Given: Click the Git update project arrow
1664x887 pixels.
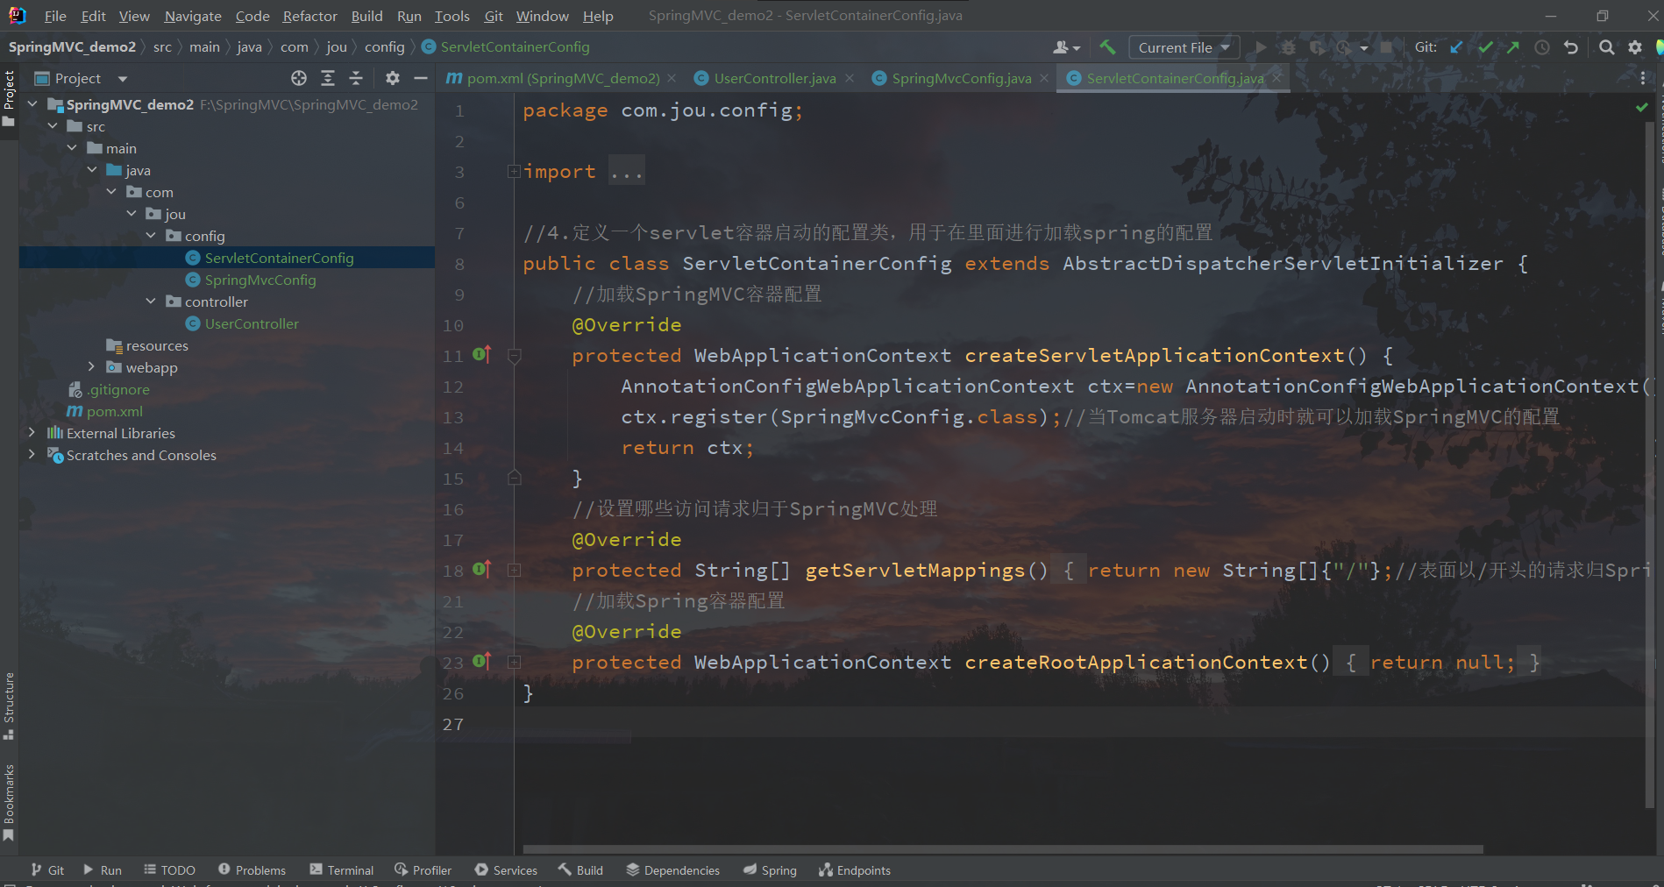Looking at the screenshot, I should click(x=1456, y=47).
